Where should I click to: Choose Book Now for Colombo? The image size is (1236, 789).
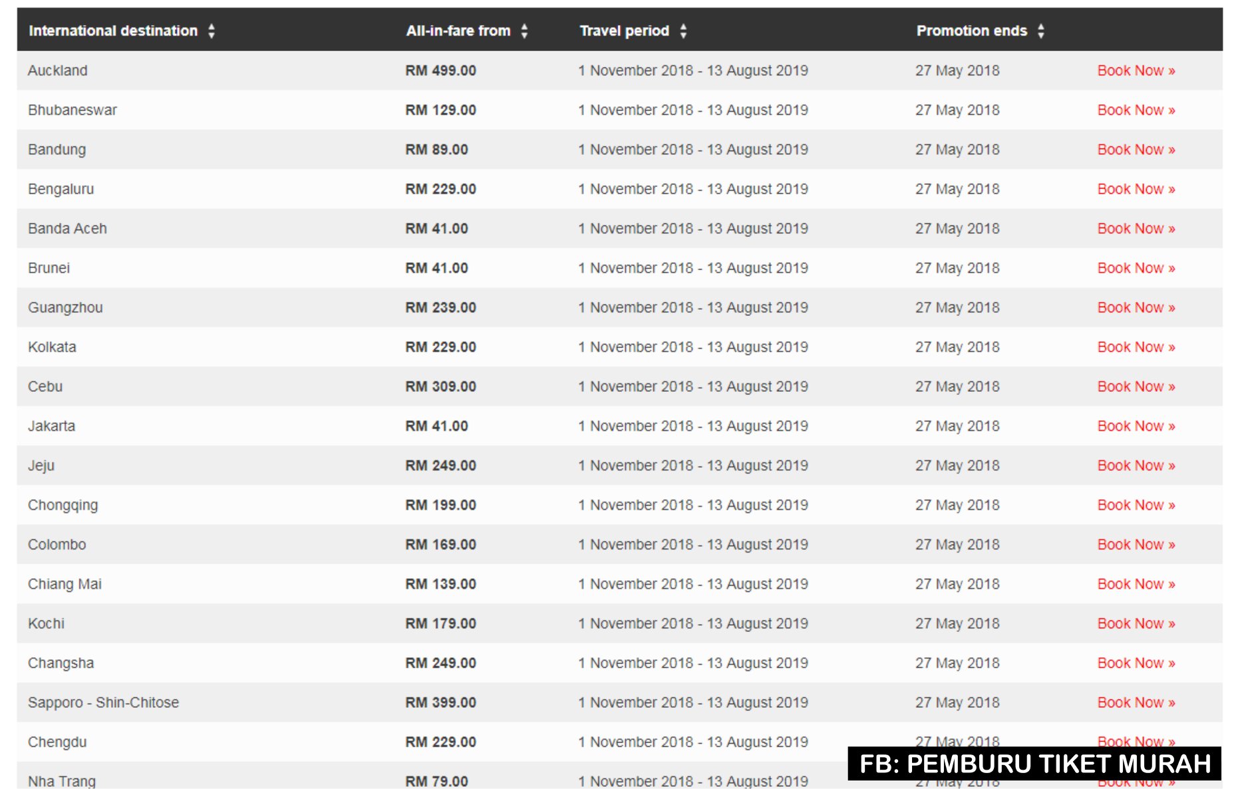pyautogui.click(x=1136, y=544)
